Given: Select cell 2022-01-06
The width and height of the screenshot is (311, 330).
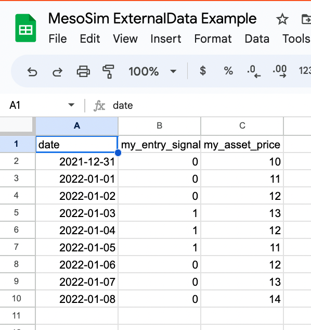Looking at the screenshot, I should pyautogui.click(x=77, y=264).
